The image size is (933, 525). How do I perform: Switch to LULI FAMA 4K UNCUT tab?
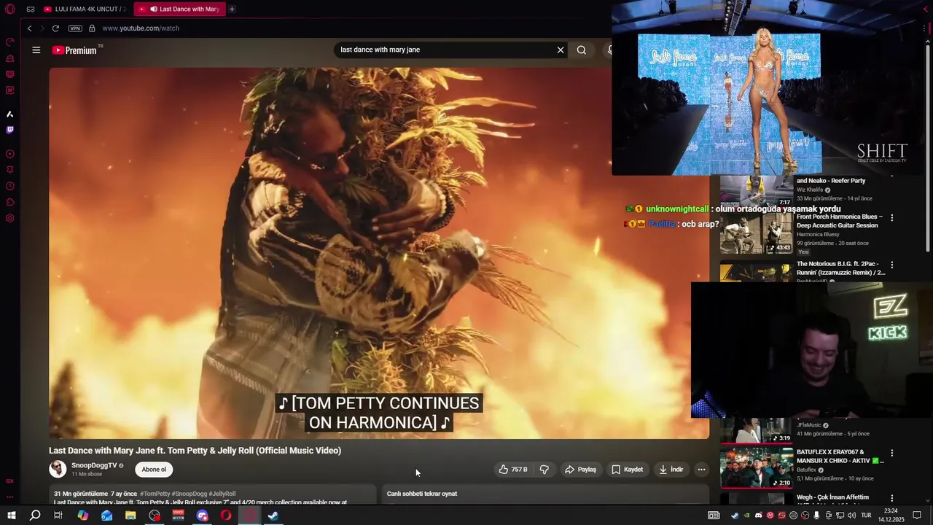[85, 9]
